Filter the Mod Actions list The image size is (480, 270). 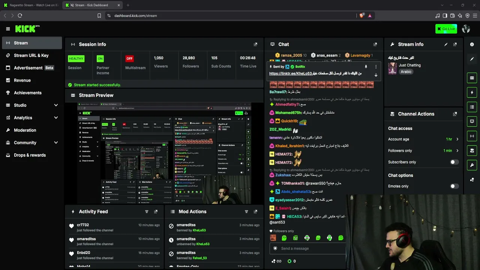pyautogui.click(x=246, y=211)
